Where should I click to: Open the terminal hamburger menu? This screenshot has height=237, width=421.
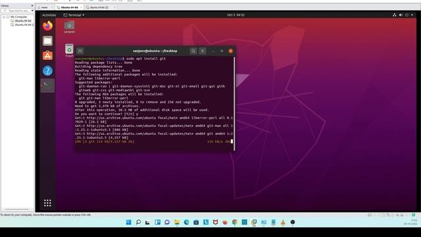[203, 51]
